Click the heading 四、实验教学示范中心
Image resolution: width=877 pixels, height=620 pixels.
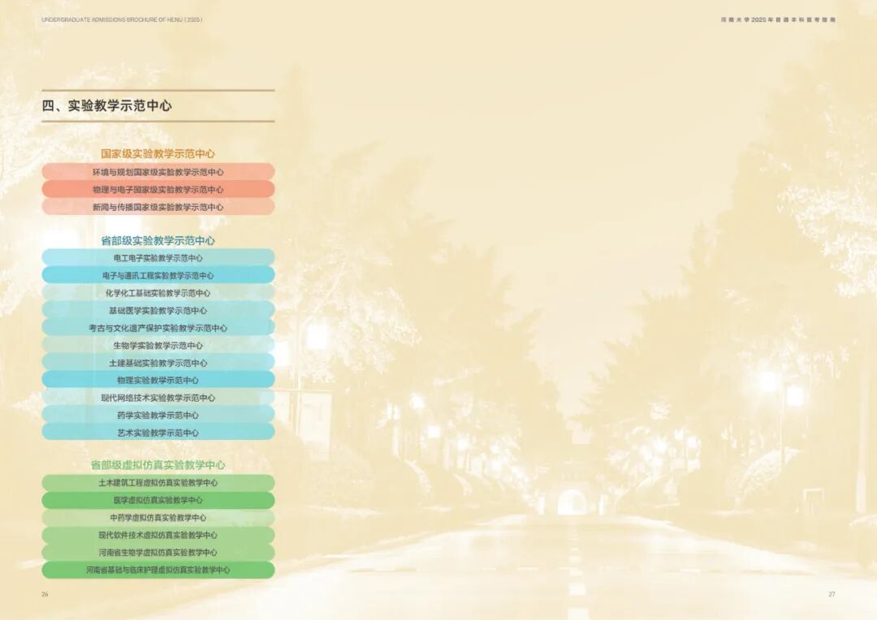pos(107,105)
